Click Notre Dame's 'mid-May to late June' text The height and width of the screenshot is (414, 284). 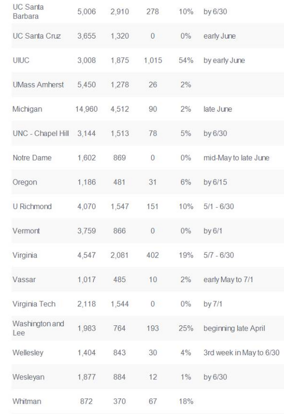(236, 158)
